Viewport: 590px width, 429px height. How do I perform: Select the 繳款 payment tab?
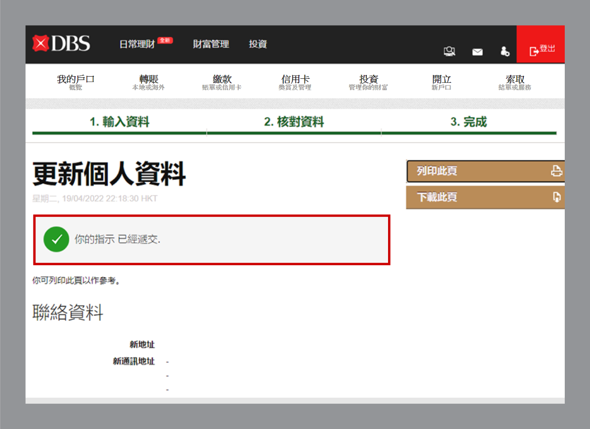(222, 82)
